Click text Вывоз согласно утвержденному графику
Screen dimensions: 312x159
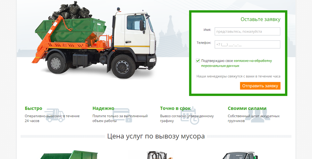(187, 118)
